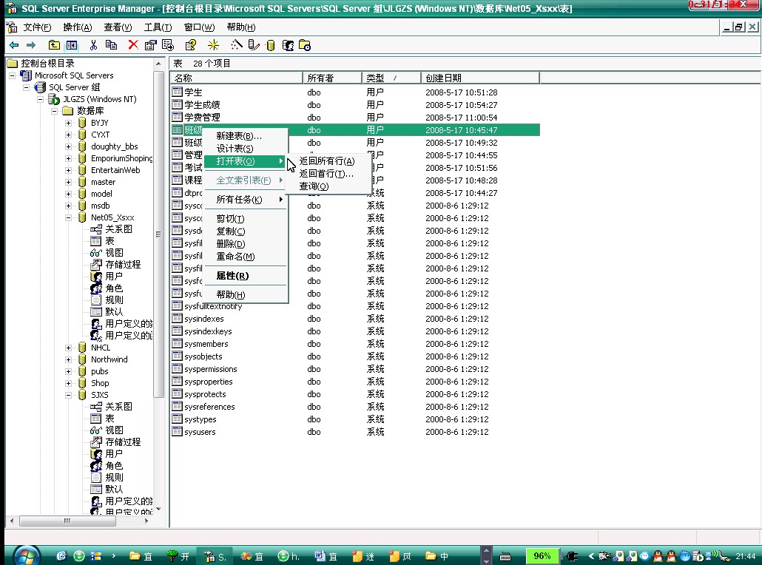The width and height of the screenshot is (762, 565).
Task: Expand the master database node
Action: point(69,182)
